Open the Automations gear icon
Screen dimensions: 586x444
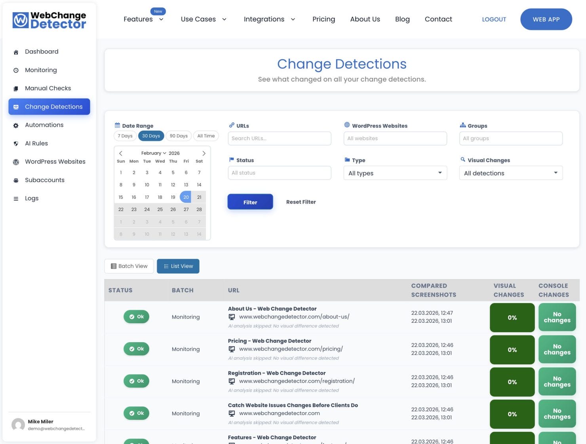point(16,125)
